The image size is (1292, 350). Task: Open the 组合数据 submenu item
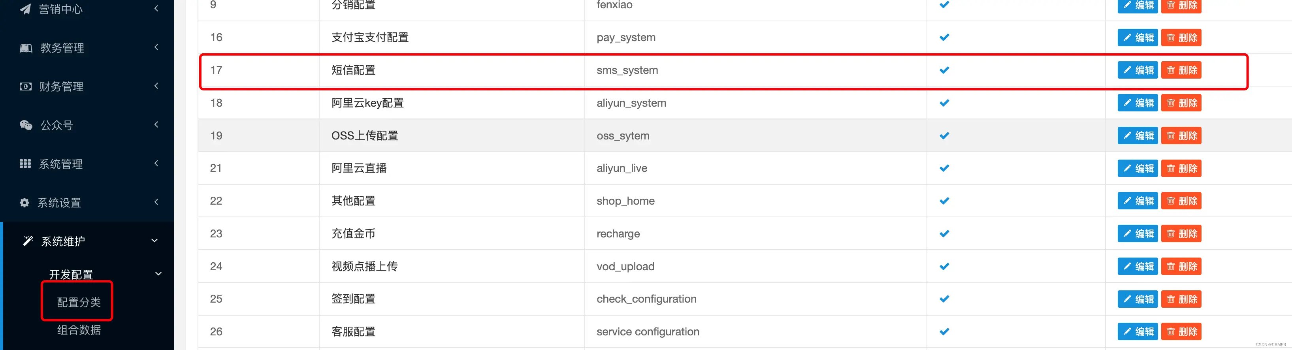[79, 330]
